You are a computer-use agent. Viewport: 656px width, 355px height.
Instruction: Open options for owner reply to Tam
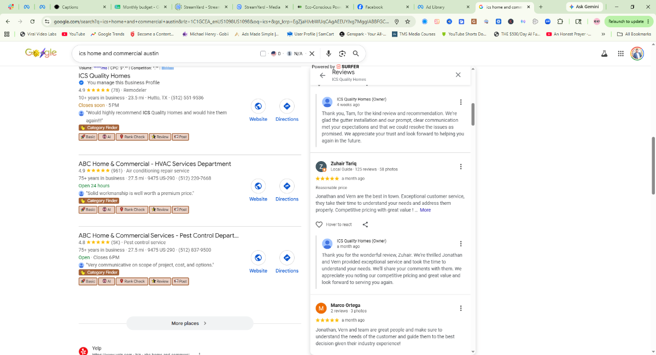click(461, 102)
